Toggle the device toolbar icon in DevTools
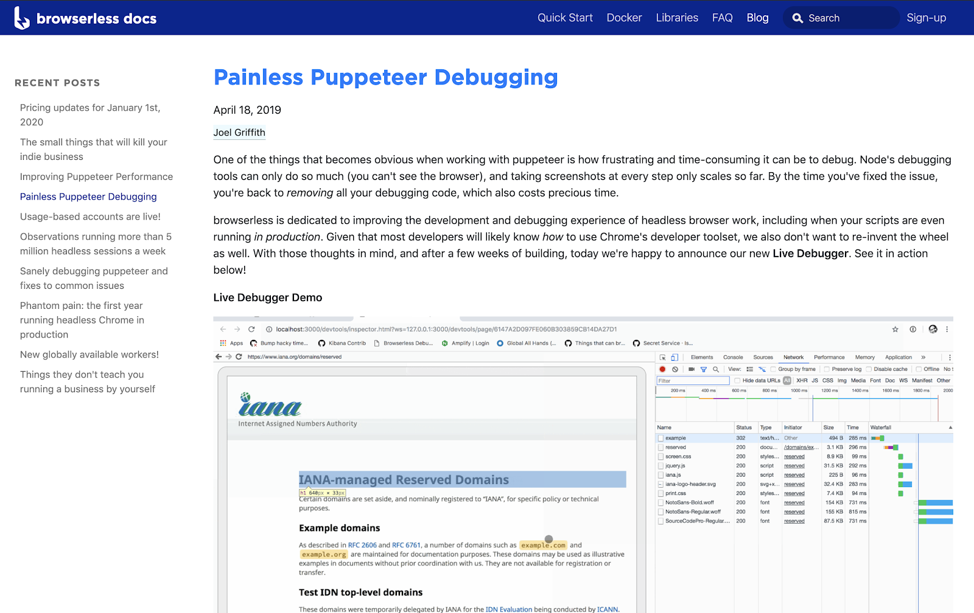The height and width of the screenshot is (613, 974). 674,358
